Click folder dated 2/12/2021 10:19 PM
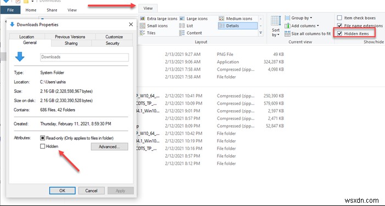The image size is (385, 206). [211, 141]
